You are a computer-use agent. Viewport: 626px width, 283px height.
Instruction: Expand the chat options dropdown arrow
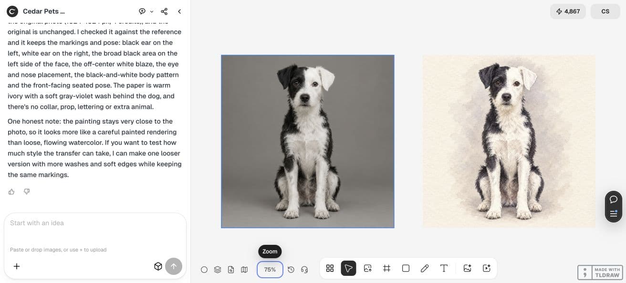pyautogui.click(x=152, y=11)
